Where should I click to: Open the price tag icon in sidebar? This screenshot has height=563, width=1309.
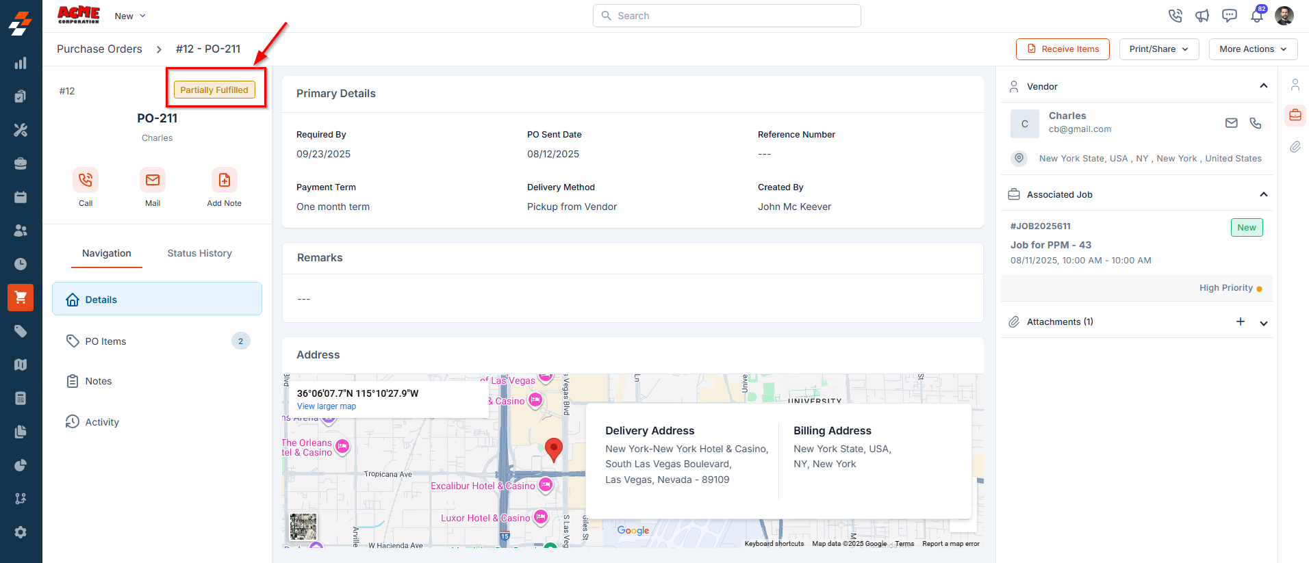(x=21, y=331)
